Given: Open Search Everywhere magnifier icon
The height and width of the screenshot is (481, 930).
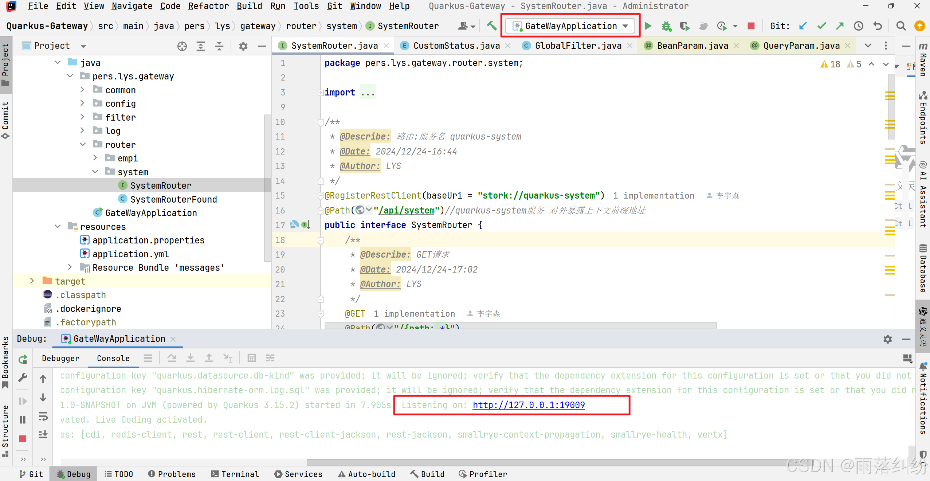Looking at the screenshot, I should pos(901,26).
